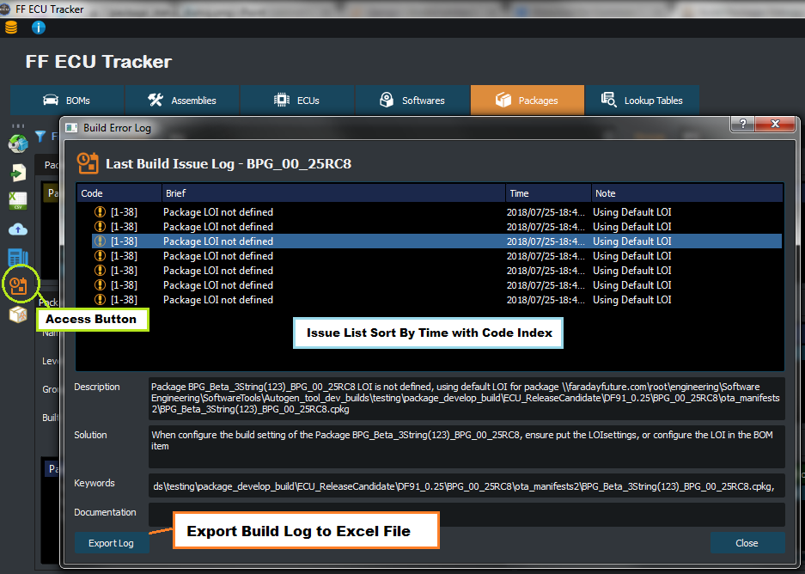Select the Packages tab
The height and width of the screenshot is (574, 805).
point(528,101)
